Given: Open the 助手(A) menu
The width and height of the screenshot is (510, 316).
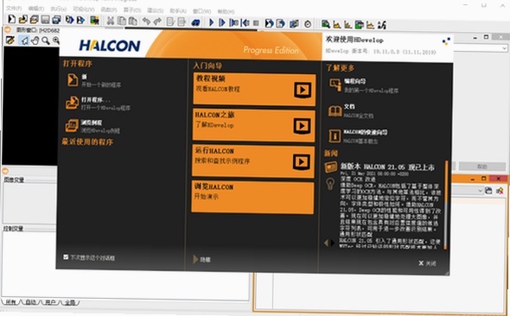Looking at the screenshot, I should (x=178, y=10).
